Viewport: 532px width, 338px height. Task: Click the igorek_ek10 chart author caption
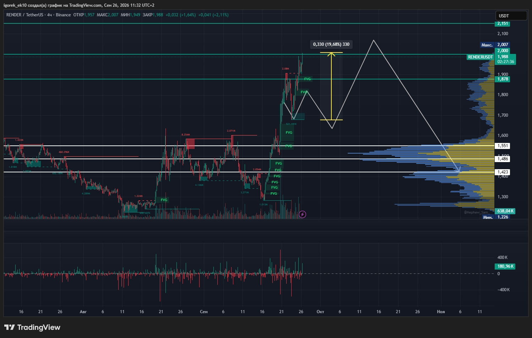point(79,5)
